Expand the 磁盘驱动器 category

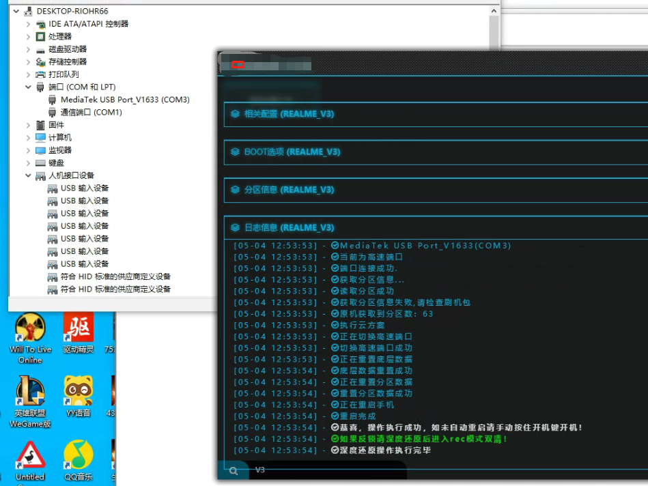pyautogui.click(x=28, y=49)
